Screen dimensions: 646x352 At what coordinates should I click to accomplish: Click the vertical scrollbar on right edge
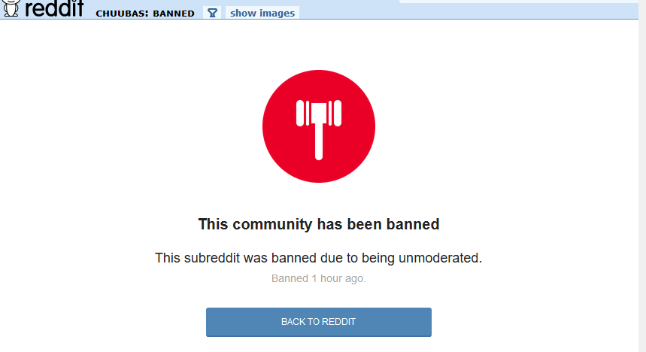(x=642, y=176)
